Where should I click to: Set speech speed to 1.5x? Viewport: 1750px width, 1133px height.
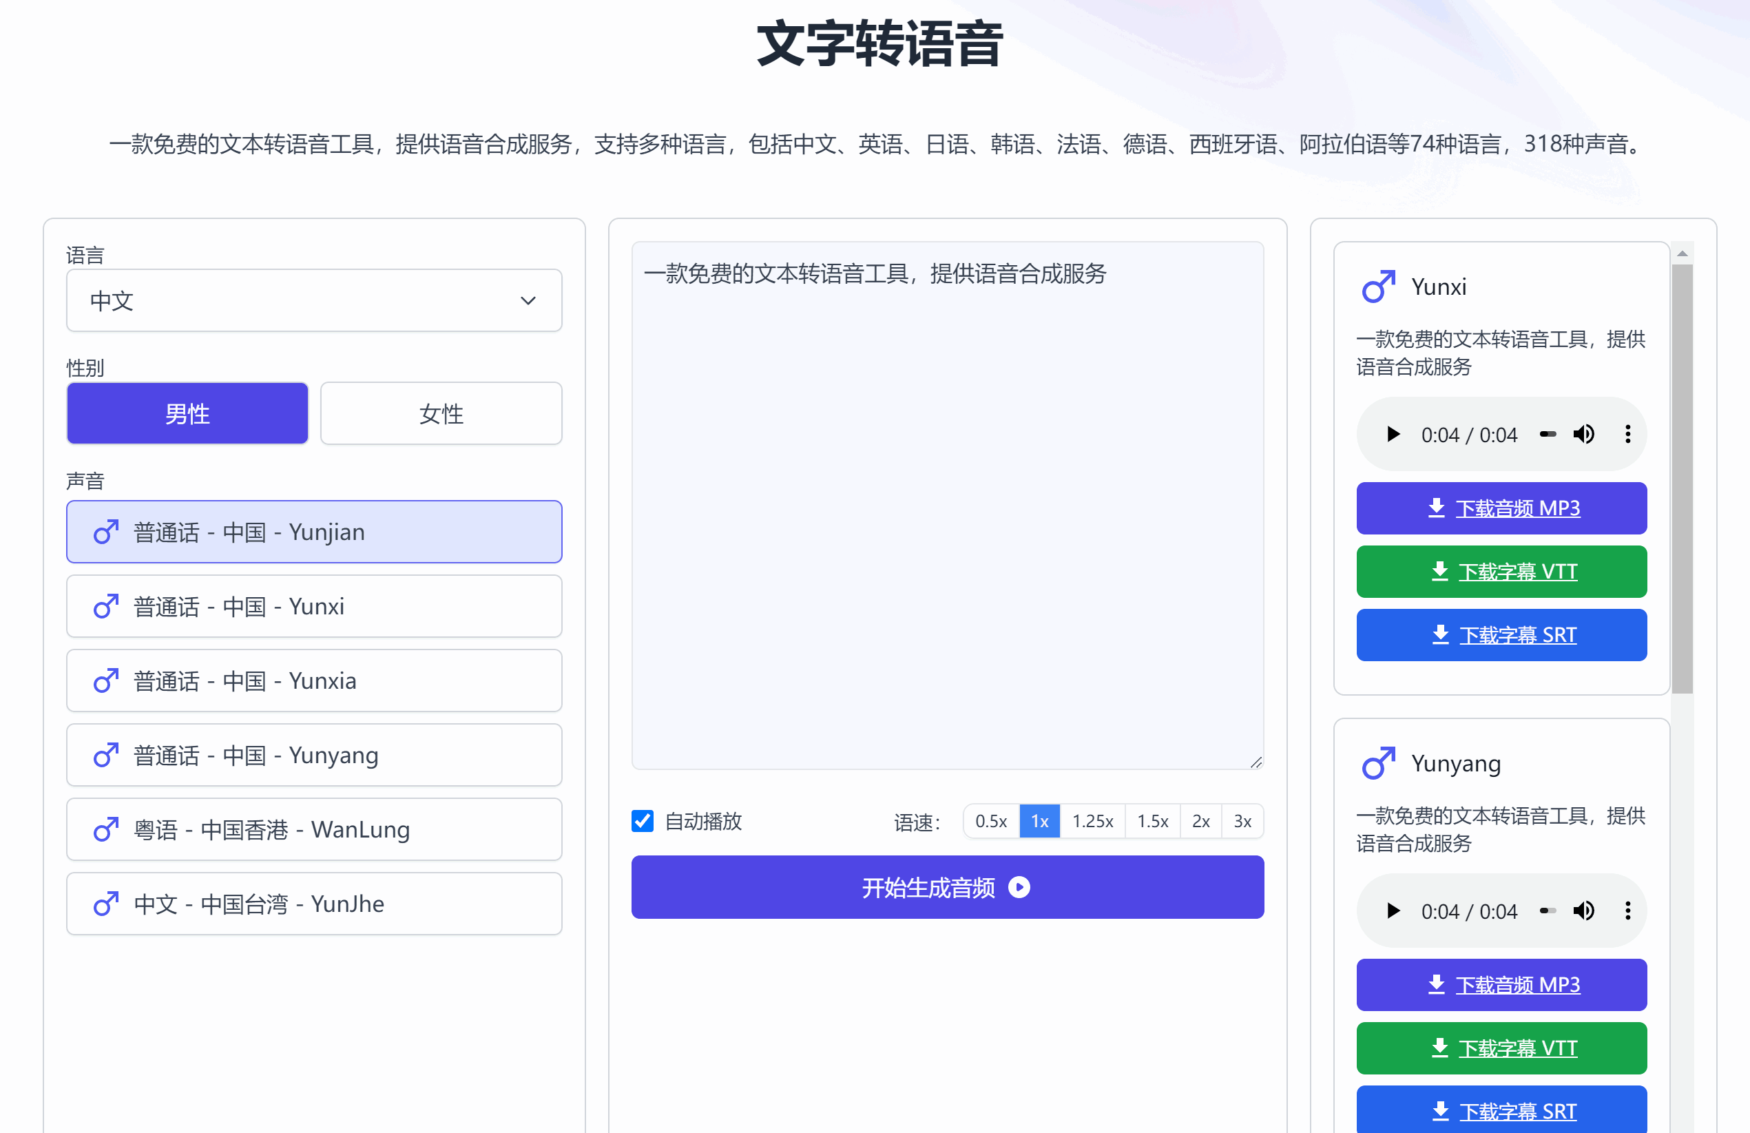[x=1152, y=821]
